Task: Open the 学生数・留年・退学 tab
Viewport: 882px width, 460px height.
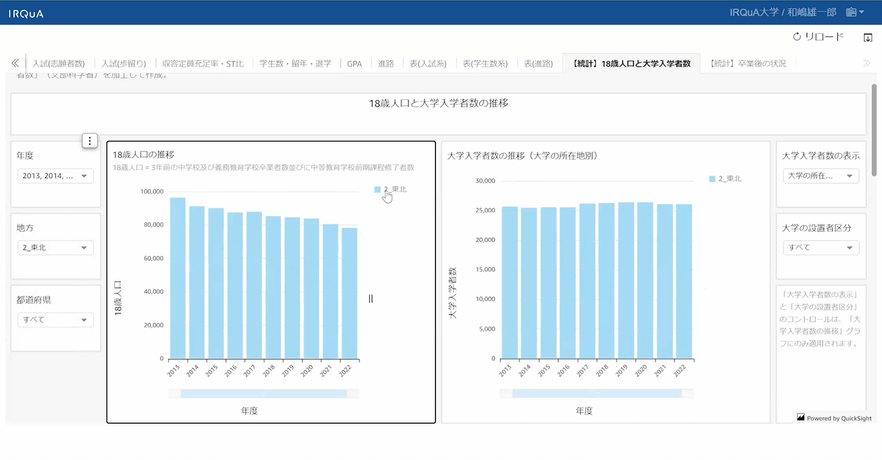Action: (295, 64)
